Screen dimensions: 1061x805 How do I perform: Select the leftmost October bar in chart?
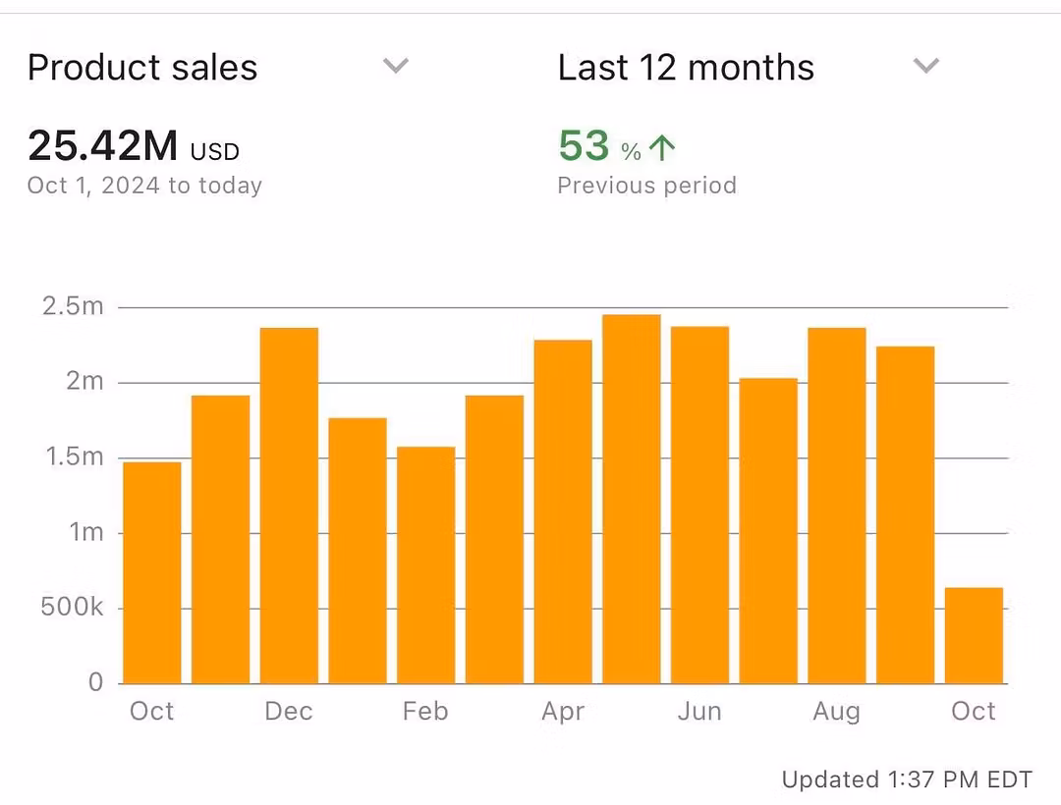click(151, 572)
